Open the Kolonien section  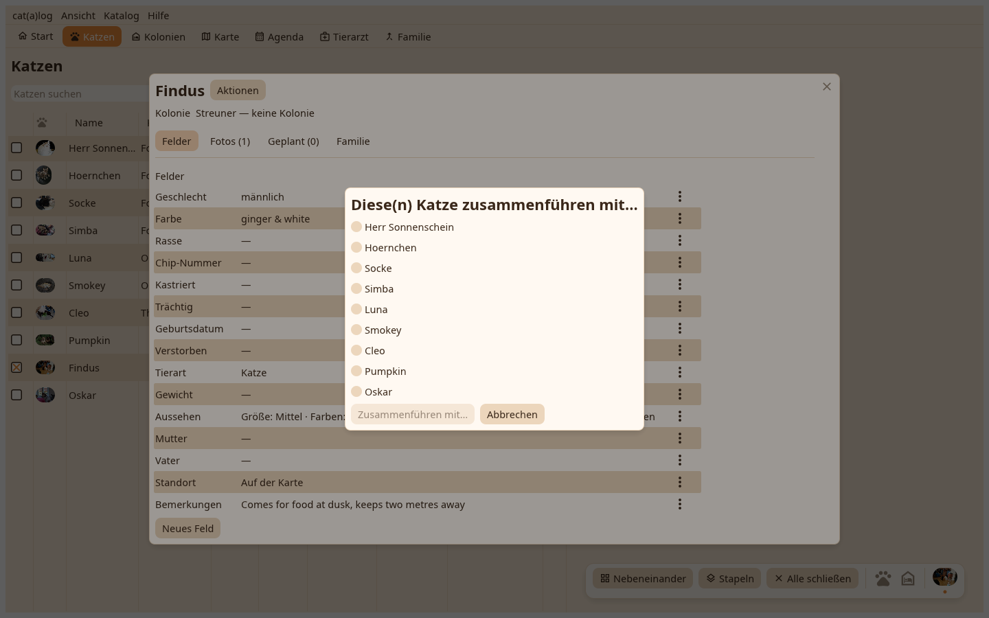159,36
